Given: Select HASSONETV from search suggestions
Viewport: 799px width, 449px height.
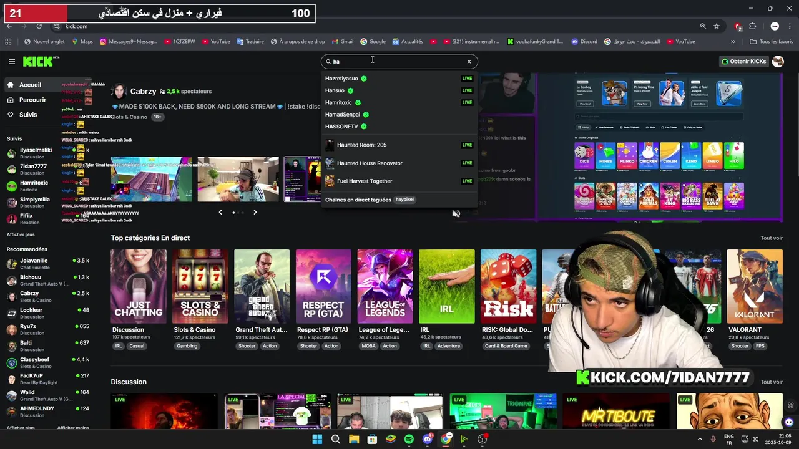Looking at the screenshot, I should pyautogui.click(x=399, y=127).
